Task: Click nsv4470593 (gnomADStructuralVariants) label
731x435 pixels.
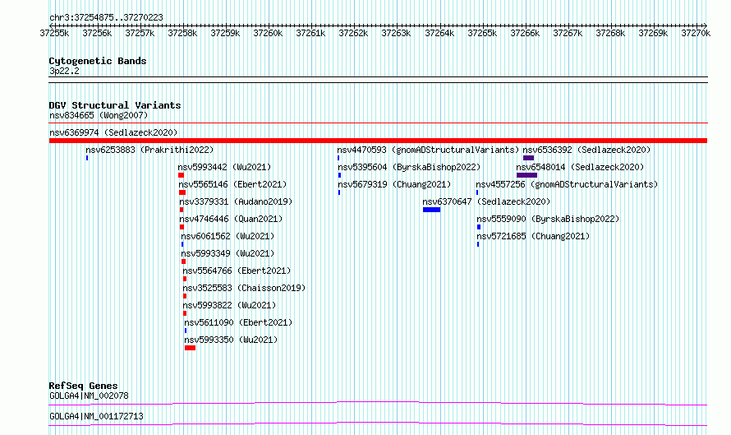Action: pos(428,150)
